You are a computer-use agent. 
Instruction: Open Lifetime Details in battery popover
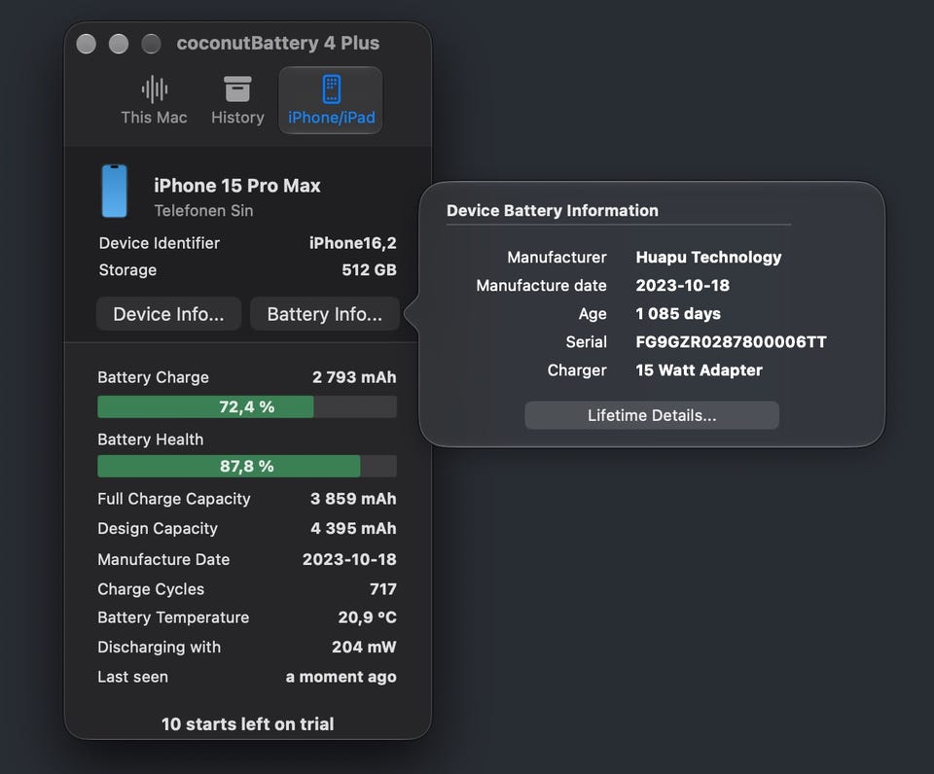tap(652, 415)
